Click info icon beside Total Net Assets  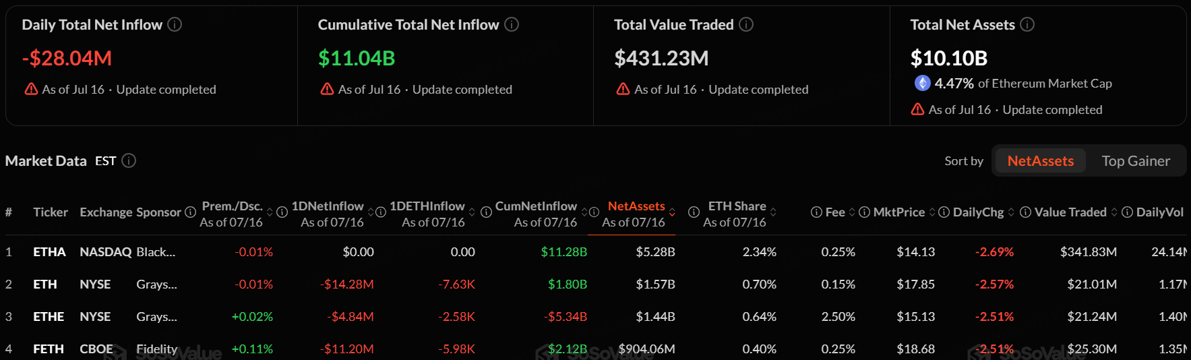click(x=1027, y=24)
